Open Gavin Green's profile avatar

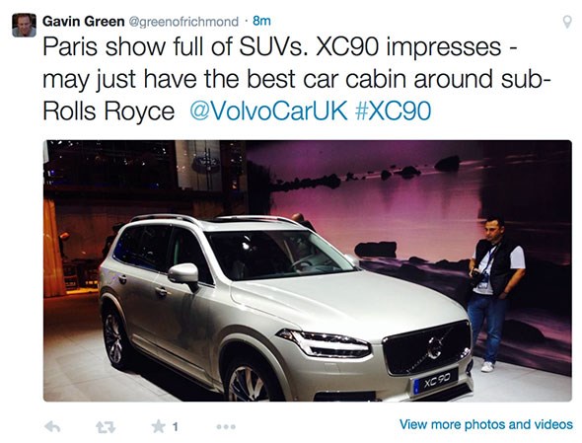tap(24, 26)
